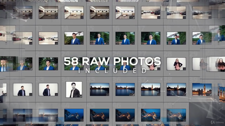Viewport: 225px width, 126px height.
Task: Select the palm leaves portrait thumbnail in cell 23
Action: coord(49,64)
